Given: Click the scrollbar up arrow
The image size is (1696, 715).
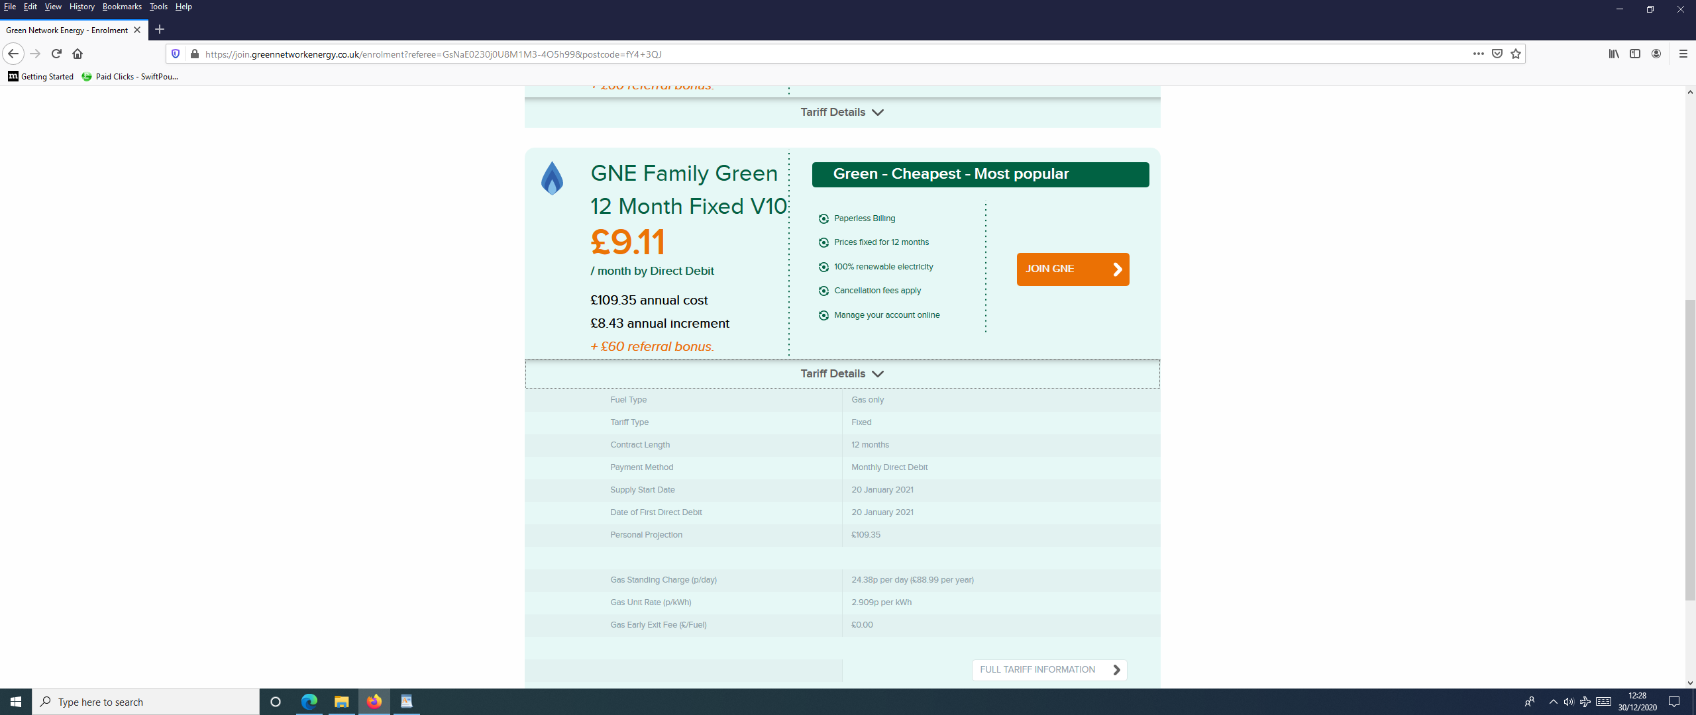Looking at the screenshot, I should tap(1690, 92).
